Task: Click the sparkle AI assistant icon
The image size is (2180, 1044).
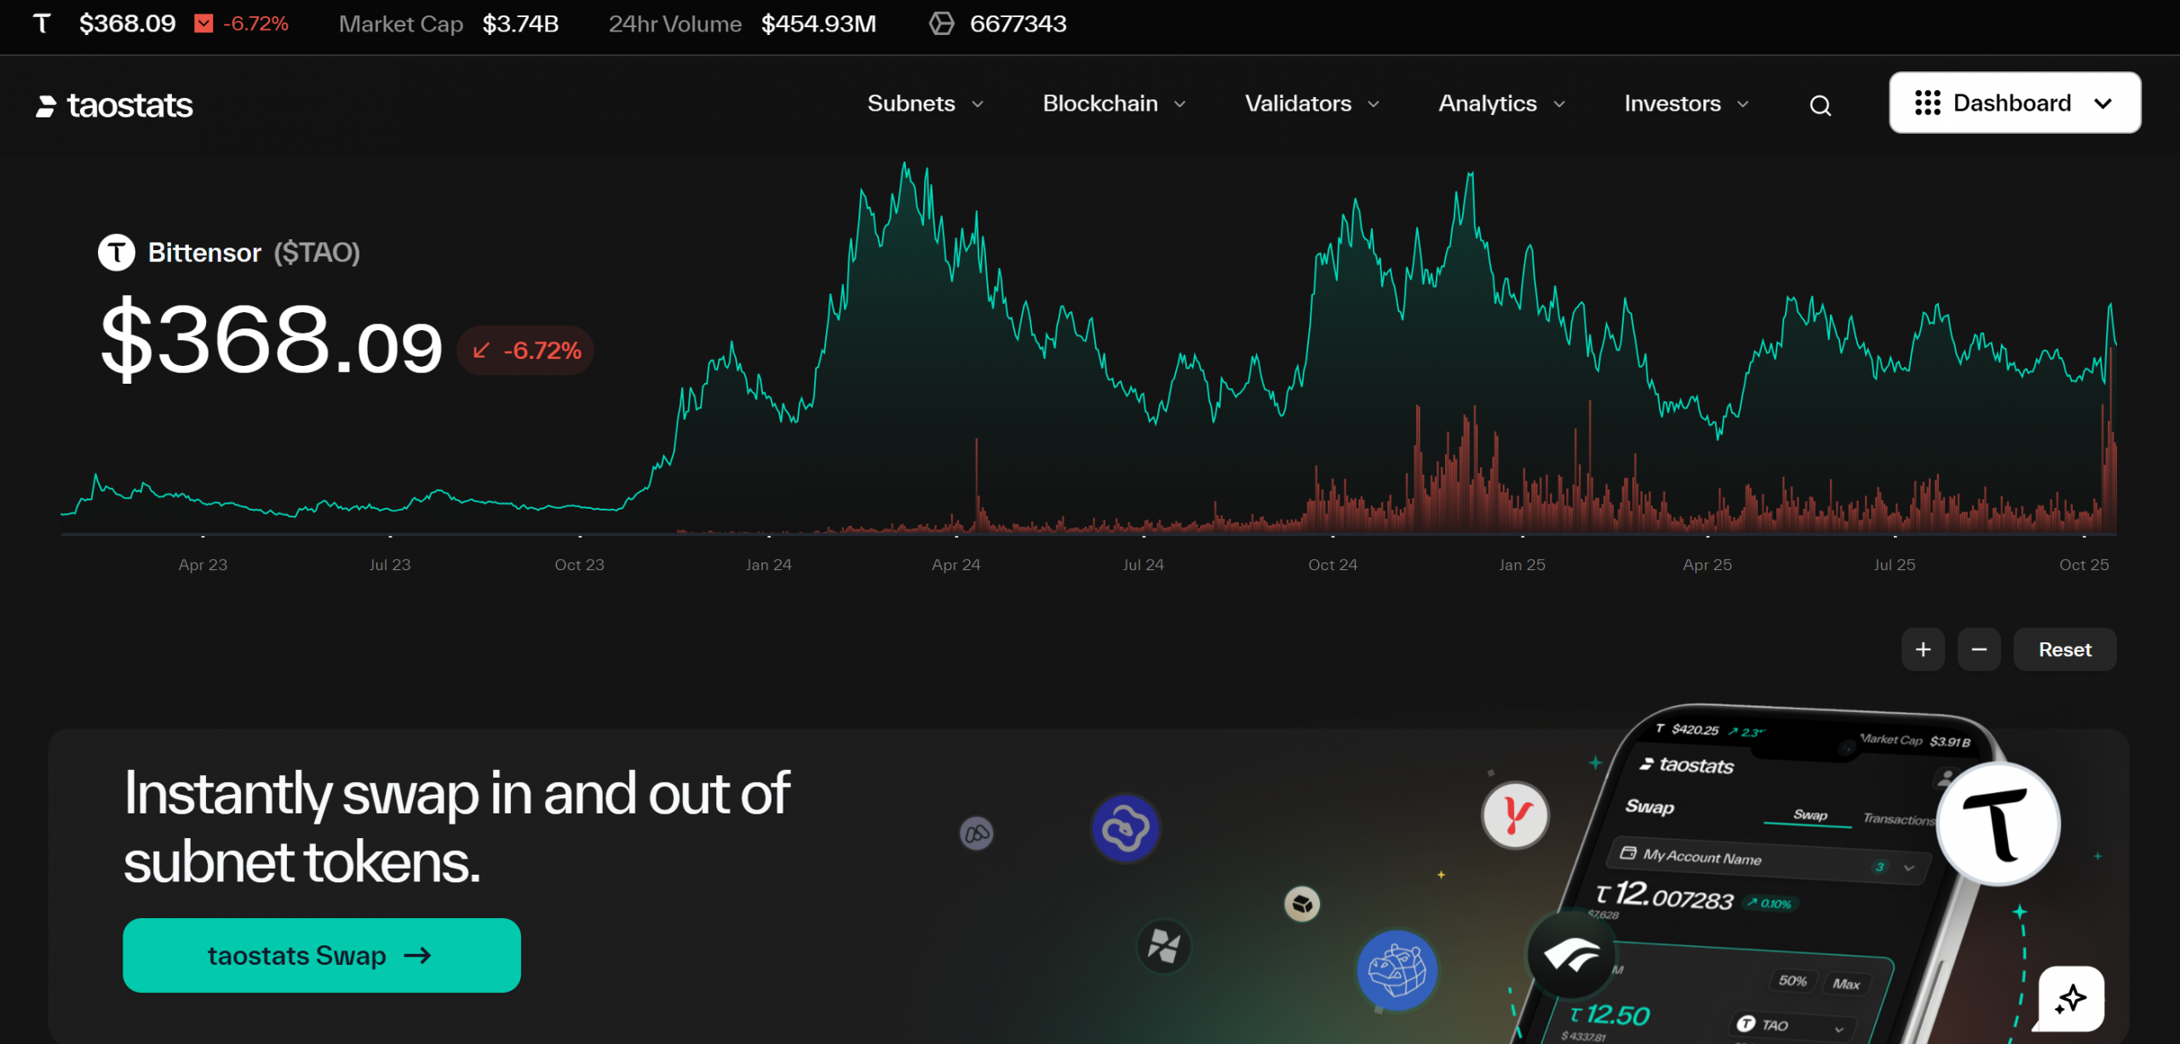Action: (2070, 997)
